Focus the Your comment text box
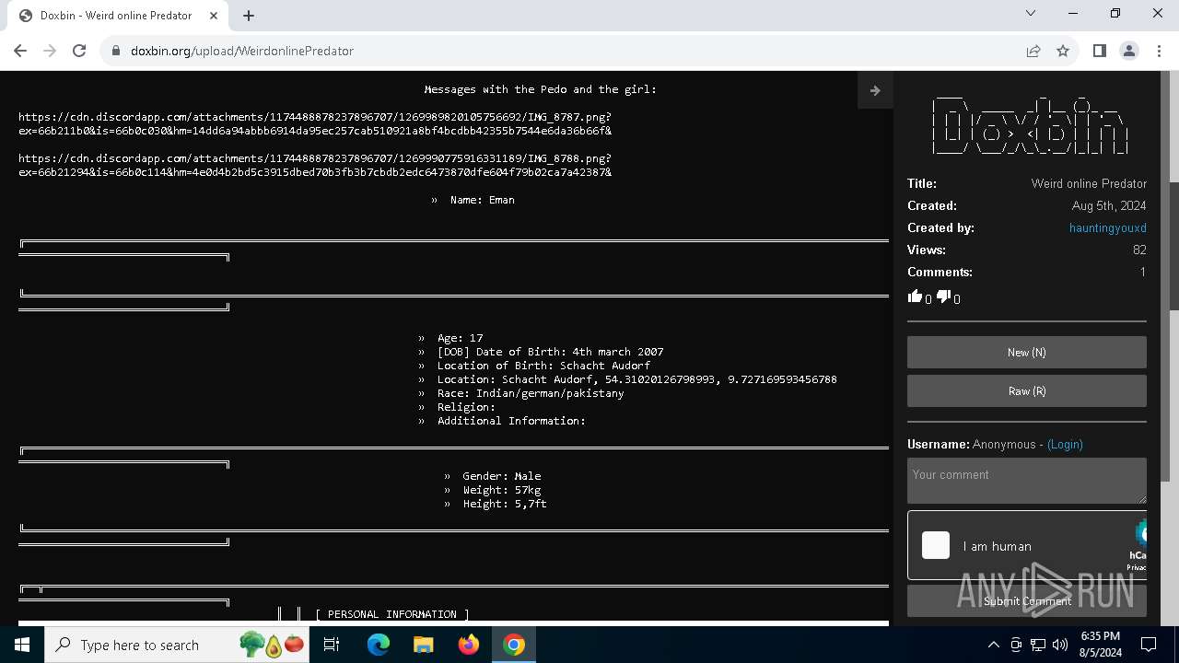1179x663 pixels. 1027,481
